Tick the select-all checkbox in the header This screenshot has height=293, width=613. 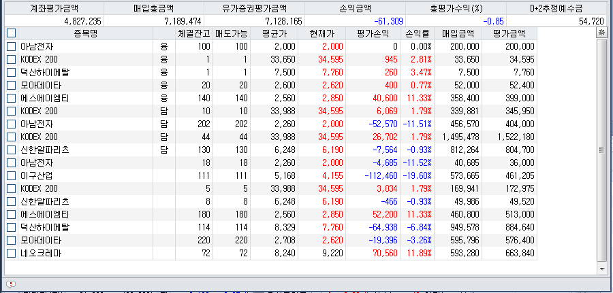pyautogui.click(x=11, y=33)
